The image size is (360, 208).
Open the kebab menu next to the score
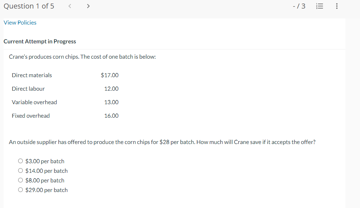pyautogui.click(x=336, y=6)
